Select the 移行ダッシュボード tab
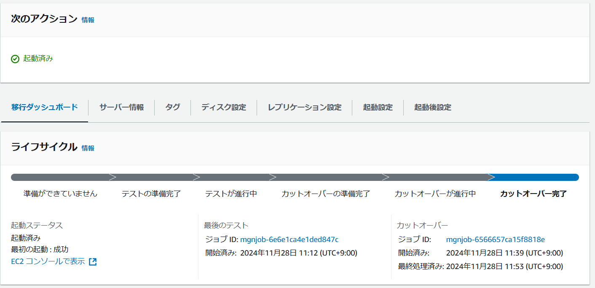 click(x=45, y=107)
